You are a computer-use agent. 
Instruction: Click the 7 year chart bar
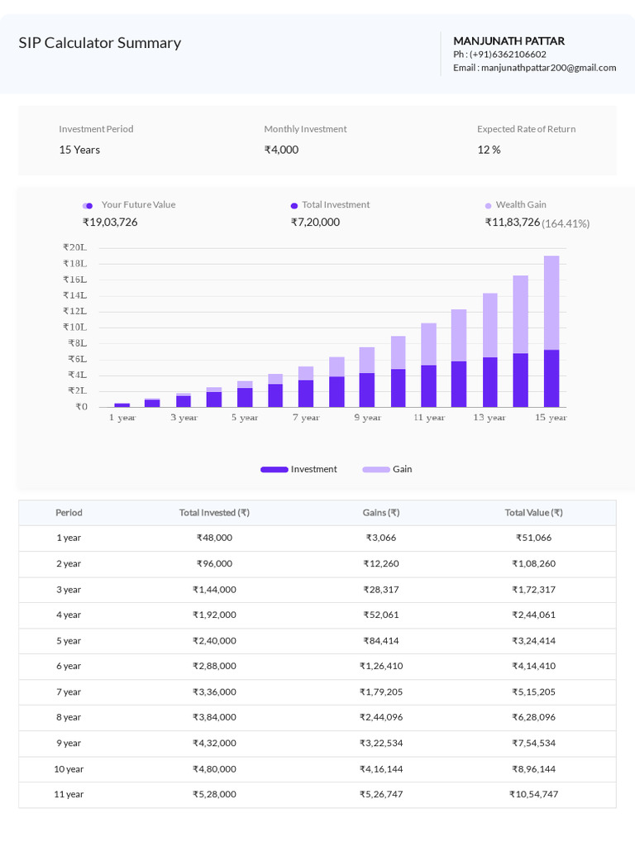306,387
